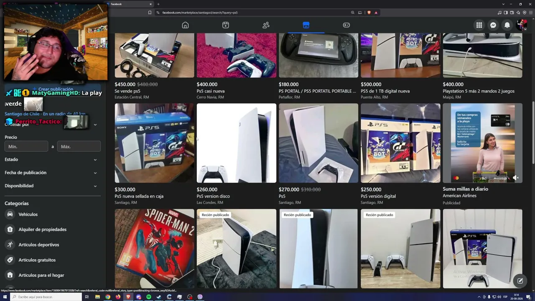Open 'PS5 de 1 TB digital nueva' listing
The width and height of the screenshot is (535, 301).
click(385, 91)
